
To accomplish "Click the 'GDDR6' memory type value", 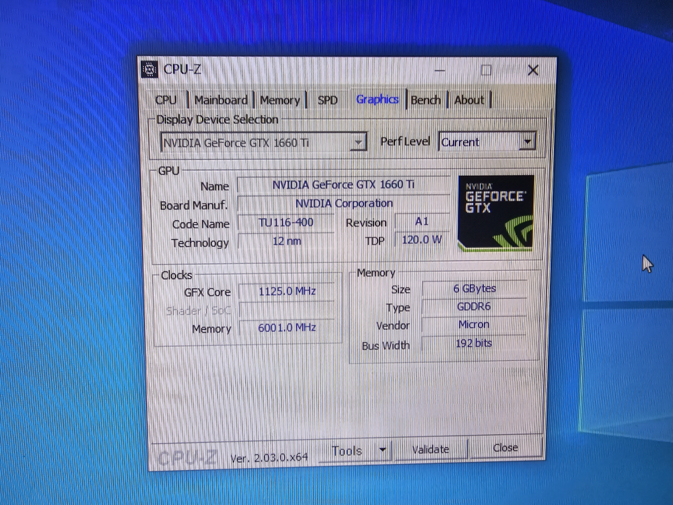I will pyautogui.click(x=474, y=306).
